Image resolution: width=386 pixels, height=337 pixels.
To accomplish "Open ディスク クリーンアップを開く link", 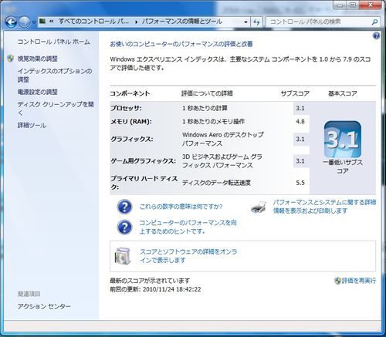I will tap(56, 108).
